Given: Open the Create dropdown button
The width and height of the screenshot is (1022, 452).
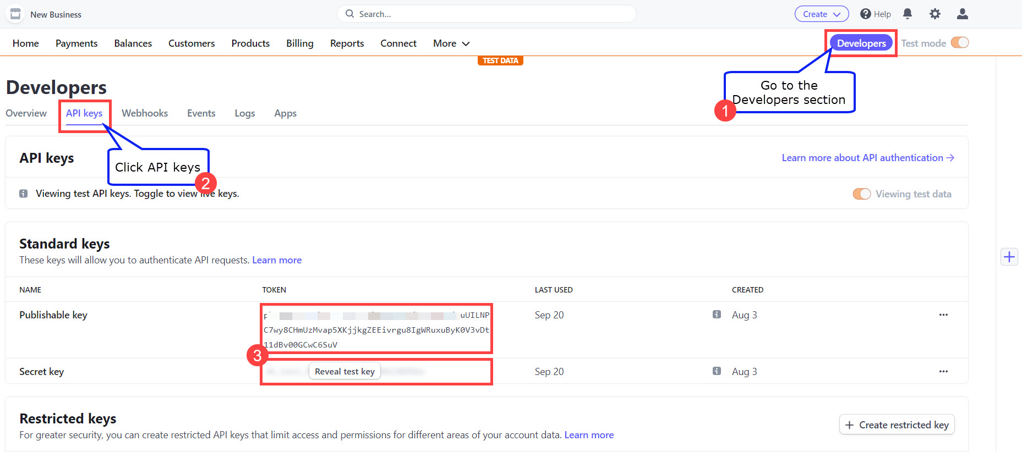Looking at the screenshot, I should (821, 14).
